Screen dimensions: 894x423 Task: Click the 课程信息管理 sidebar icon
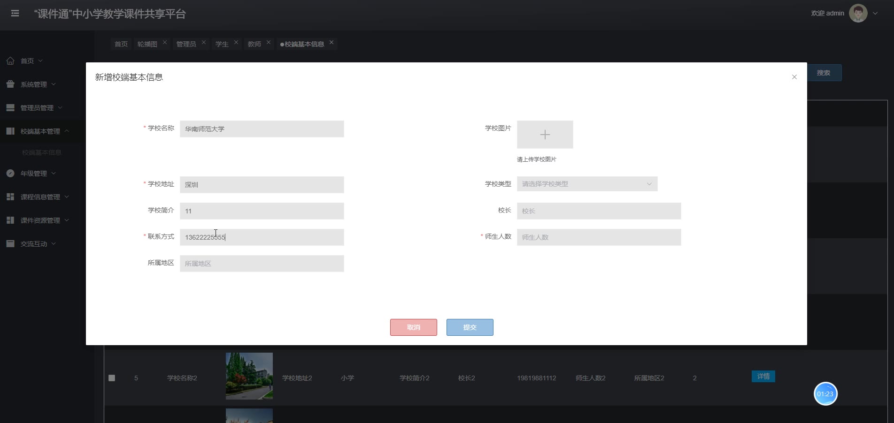pos(10,196)
